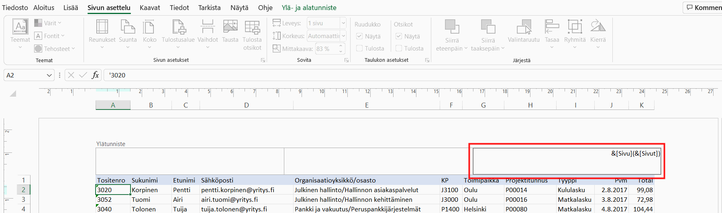The image size is (722, 213).
Task: Click cell A2 with value 3020
Action: click(x=113, y=190)
